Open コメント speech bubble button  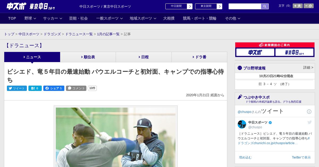76,88
